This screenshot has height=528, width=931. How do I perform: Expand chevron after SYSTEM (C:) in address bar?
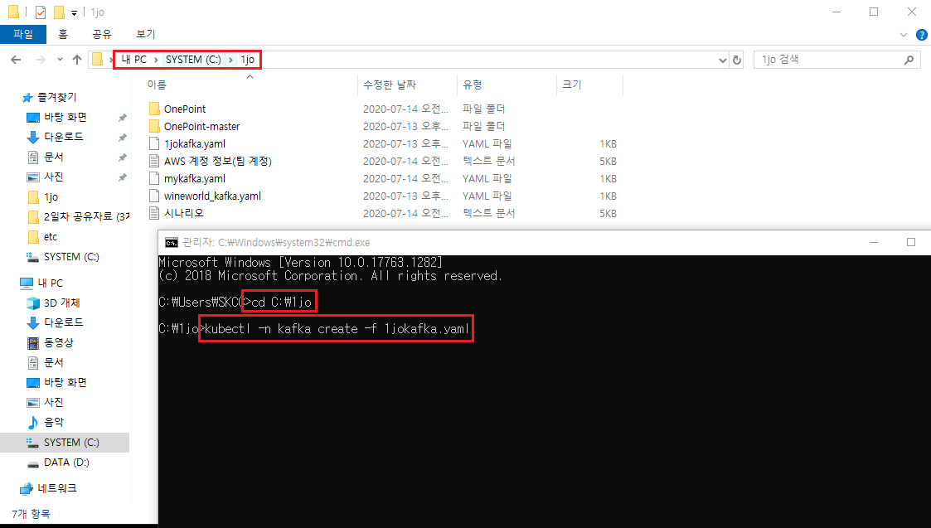point(230,60)
